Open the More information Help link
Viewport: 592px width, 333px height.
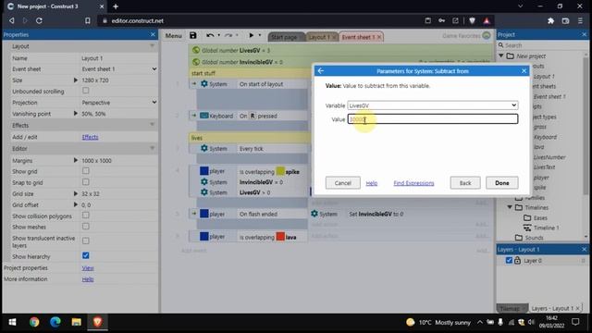tap(88, 279)
